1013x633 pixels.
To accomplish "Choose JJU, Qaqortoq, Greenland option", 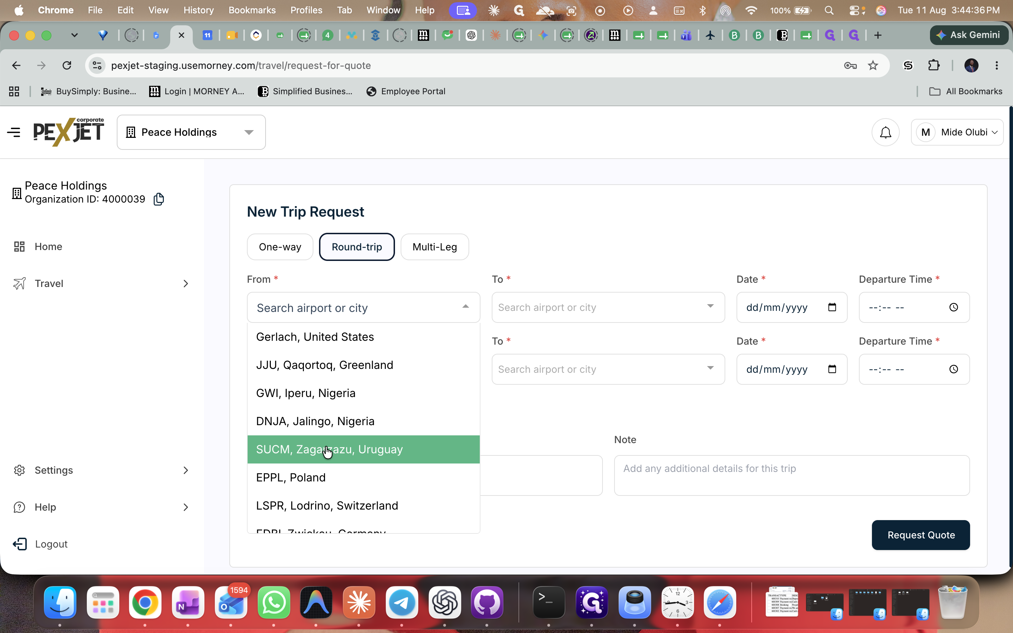I will point(363,365).
